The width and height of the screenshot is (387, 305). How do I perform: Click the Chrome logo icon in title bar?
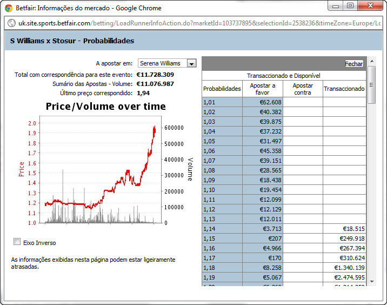(x=9, y=8)
